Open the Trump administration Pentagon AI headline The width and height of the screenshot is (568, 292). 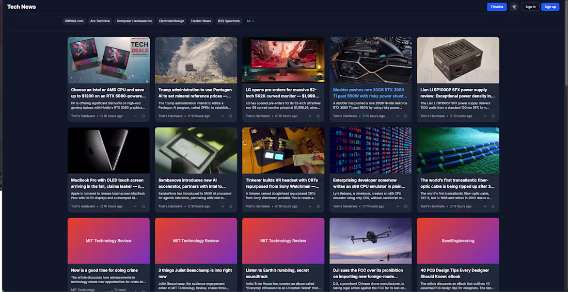(x=195, y=93)
